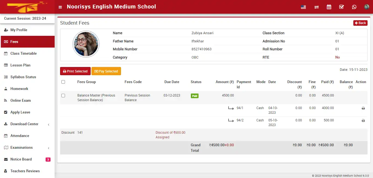
Task: Click the Back button
Action: point(360,23)
